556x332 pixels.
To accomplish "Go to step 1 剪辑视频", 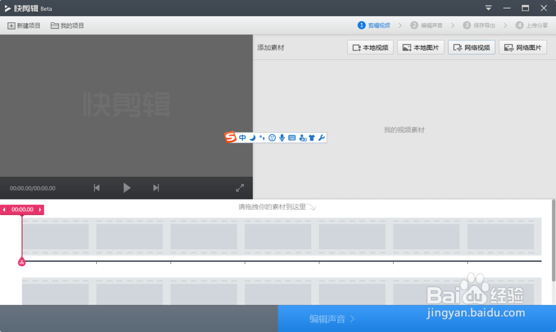I will (x=374, y=25).
